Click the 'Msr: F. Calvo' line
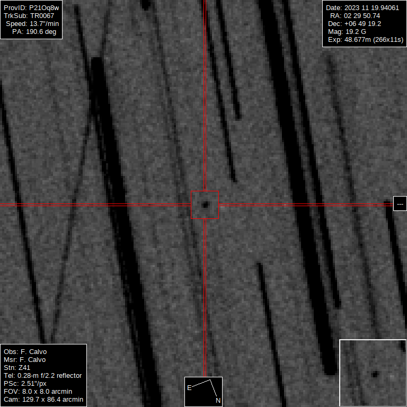 [x=25, y=360]
